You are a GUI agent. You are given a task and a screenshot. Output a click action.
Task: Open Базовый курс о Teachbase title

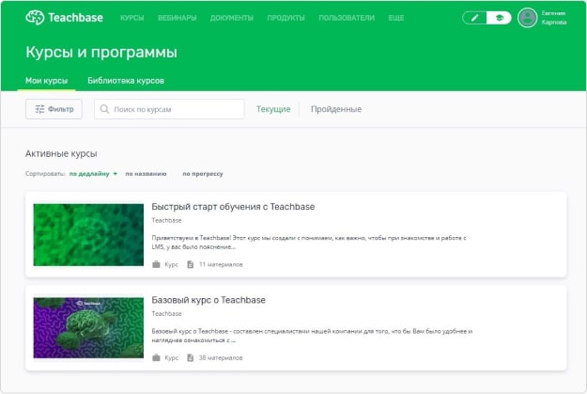209,300
